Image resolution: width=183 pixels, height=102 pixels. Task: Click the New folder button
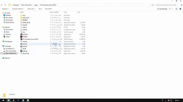point(48,9)
